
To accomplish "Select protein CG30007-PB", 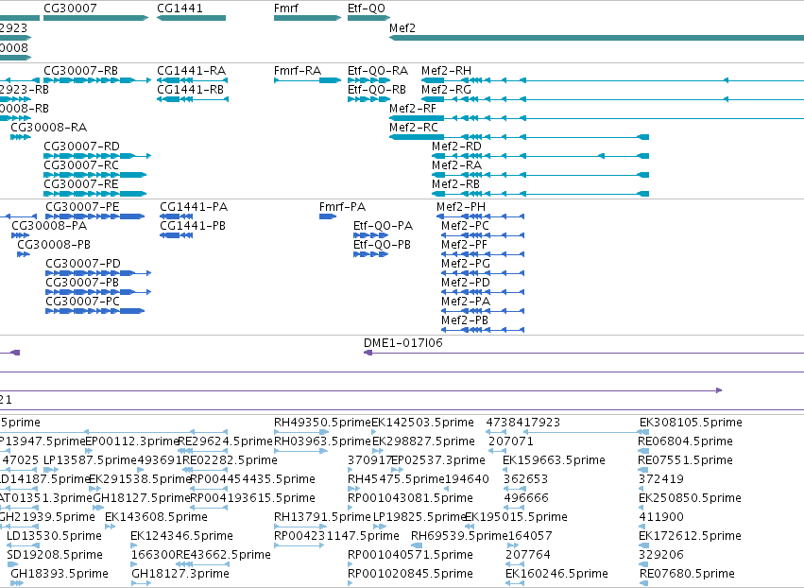I will pyautogui.click(x=98, y=292).
